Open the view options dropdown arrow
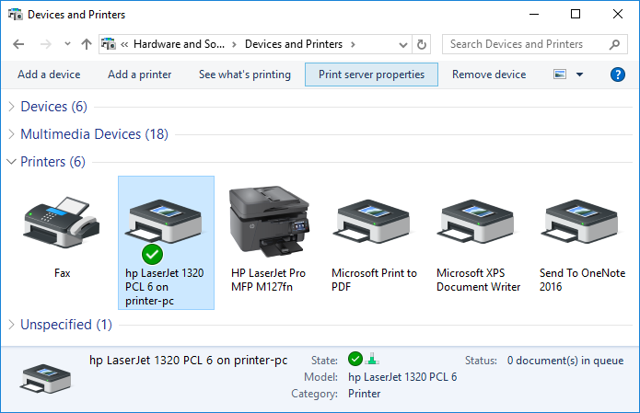This screenshot has height=413, width=640. (579, 75)
